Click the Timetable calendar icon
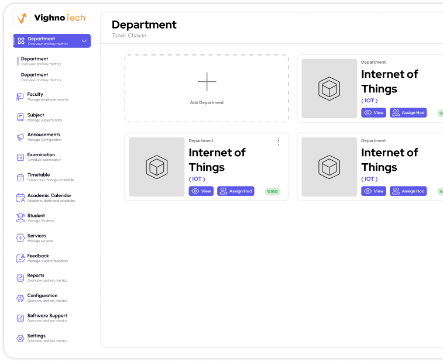 tap(20, 177)
